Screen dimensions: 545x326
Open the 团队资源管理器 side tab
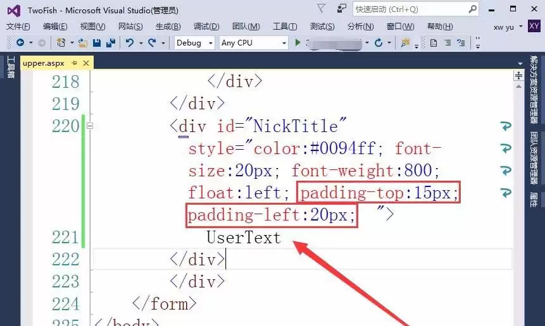point(534,158)
